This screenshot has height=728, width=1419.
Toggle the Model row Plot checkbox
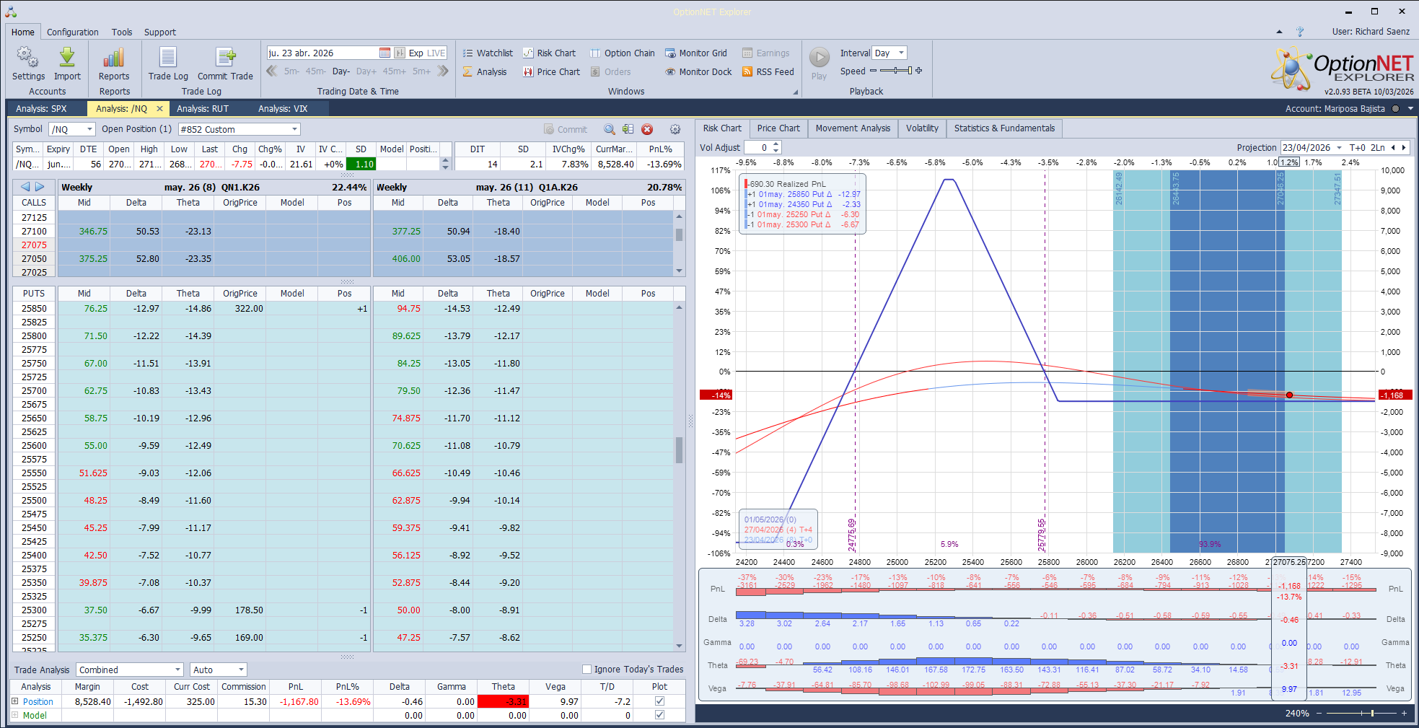tap(659, 714)
